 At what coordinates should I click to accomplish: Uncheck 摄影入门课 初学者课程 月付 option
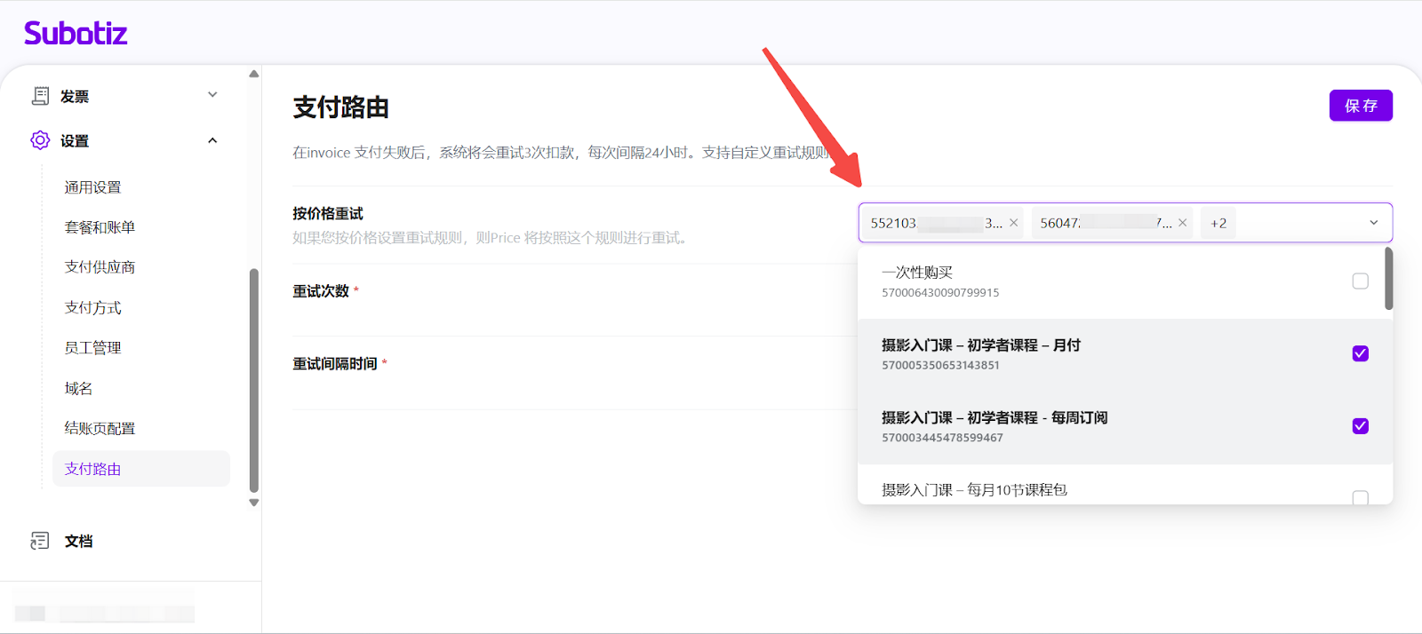point(1360,353)
